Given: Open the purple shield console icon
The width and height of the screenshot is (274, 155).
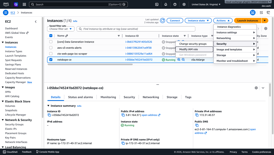Looking at the screenshot, I should 16,4.
